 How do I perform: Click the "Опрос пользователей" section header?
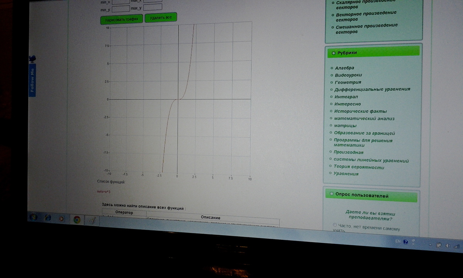coord(372,196)
